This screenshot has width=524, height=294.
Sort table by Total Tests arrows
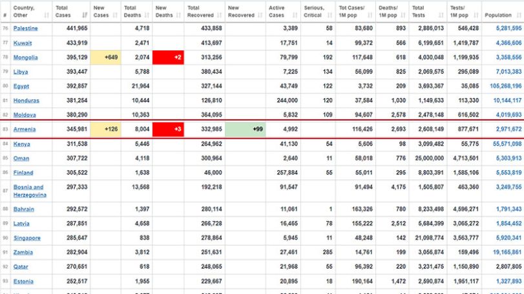[441, 15]
